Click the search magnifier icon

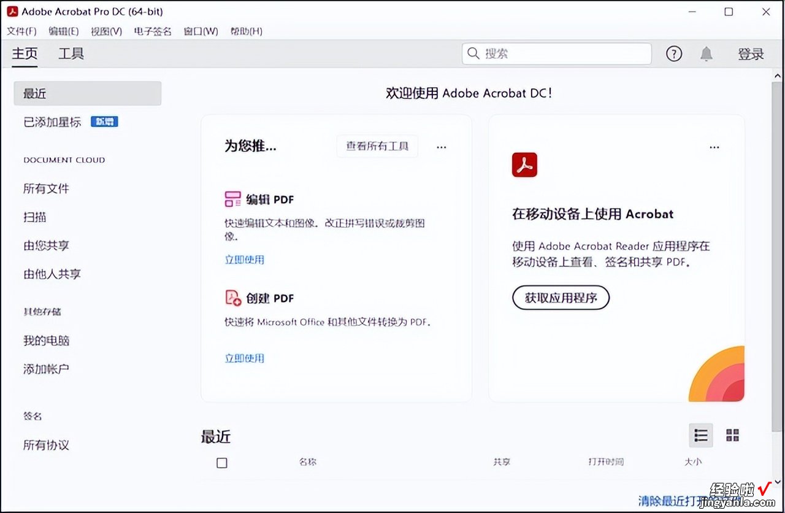[473, 53]
